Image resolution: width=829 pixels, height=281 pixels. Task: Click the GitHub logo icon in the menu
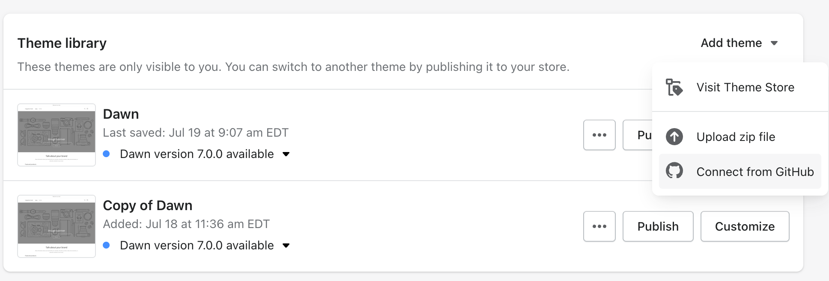674,171
